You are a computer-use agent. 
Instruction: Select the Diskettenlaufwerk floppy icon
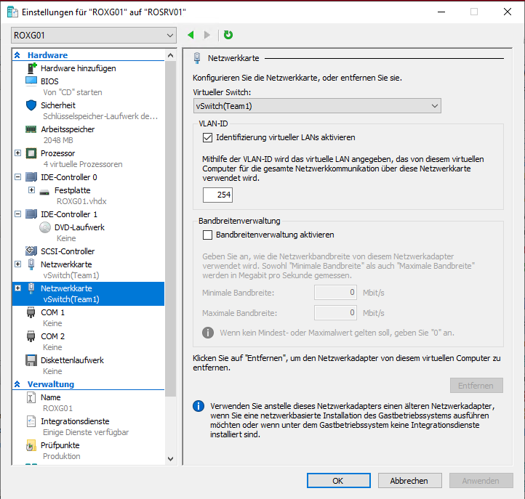pos(31,360)
